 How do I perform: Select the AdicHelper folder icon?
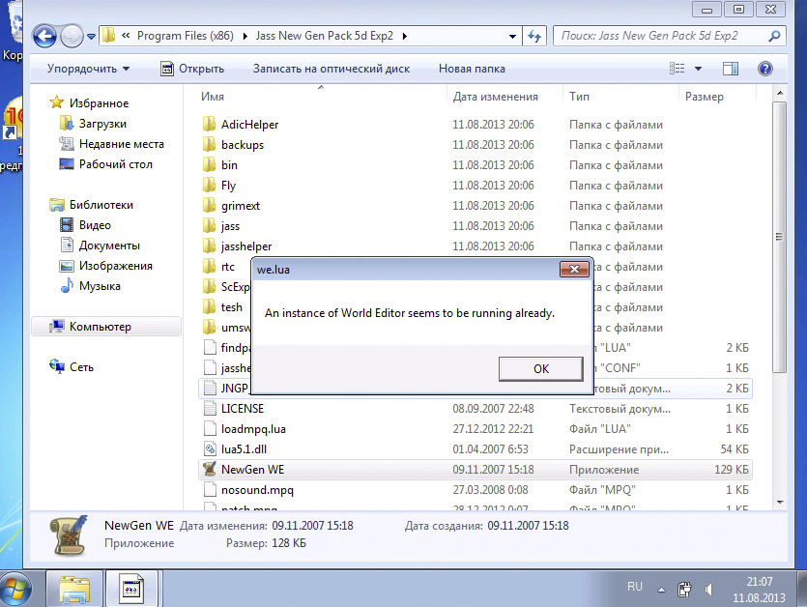(209, 124)
